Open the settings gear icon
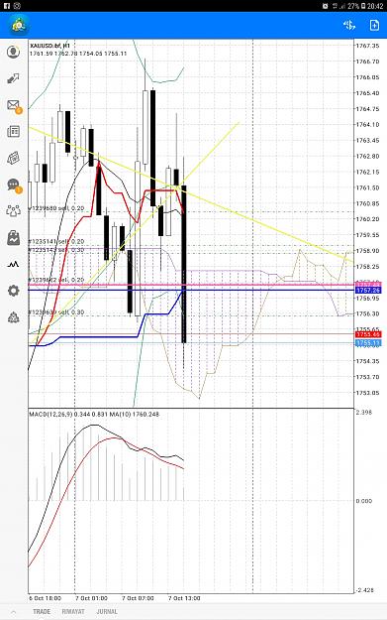The image size is (387, 620). coord(14,291)
